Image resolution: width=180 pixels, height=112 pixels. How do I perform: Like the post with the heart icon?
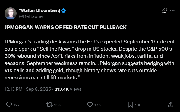(90, 105)
